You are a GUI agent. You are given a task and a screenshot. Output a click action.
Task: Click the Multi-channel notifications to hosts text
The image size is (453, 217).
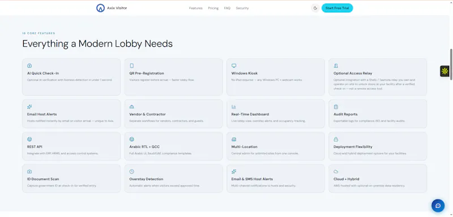click(263, 186)
